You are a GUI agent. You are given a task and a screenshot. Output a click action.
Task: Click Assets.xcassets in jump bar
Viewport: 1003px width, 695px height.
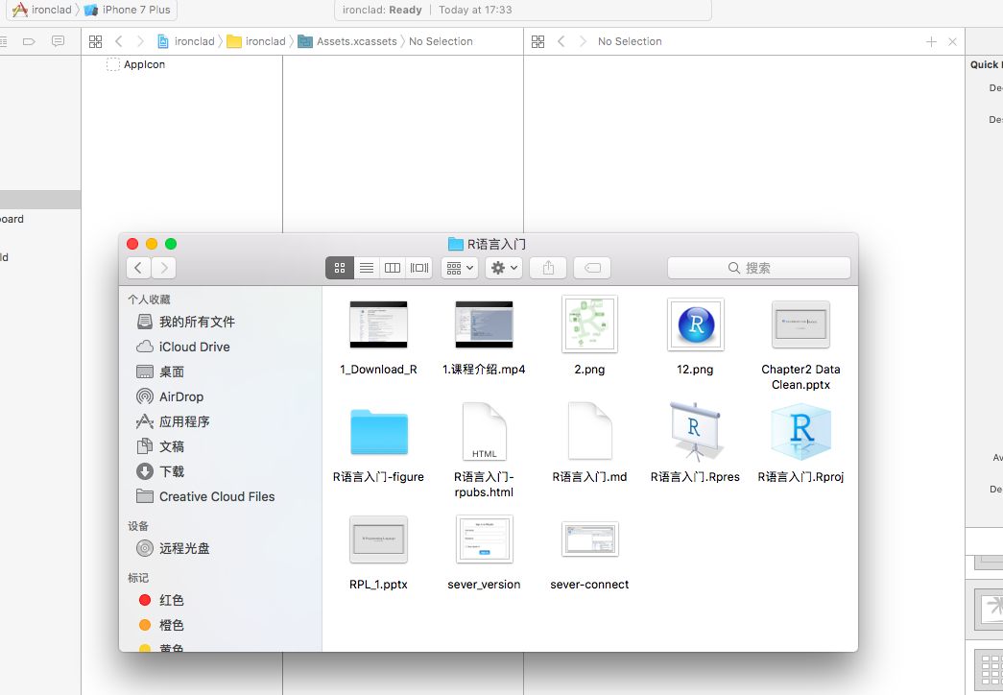point(348,41)
